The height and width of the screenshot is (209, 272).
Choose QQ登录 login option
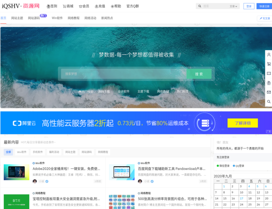239,166
